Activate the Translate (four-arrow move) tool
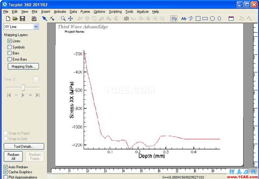 [x=70, y=19]
